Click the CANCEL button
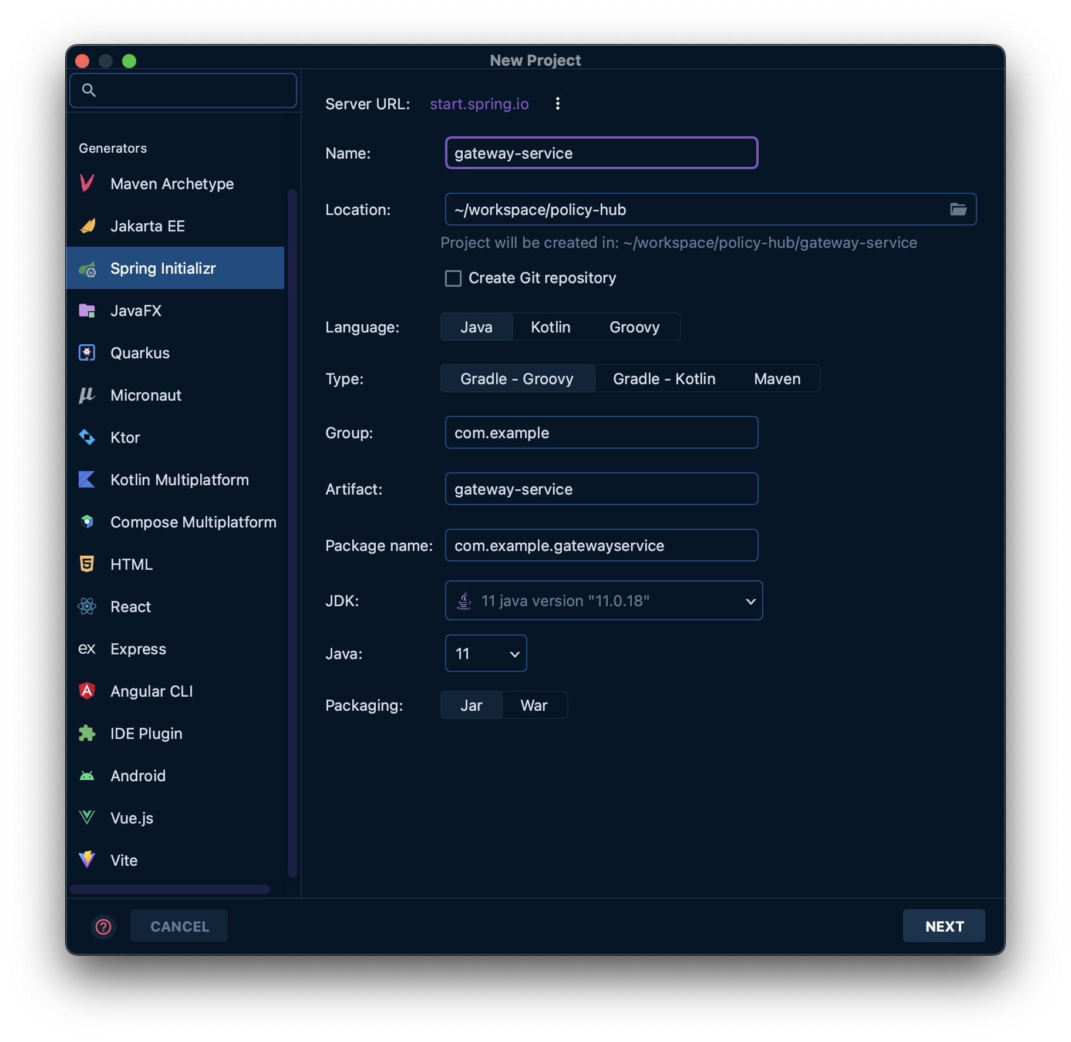This screenshot has height=1042, width=1071. (179, 926)
